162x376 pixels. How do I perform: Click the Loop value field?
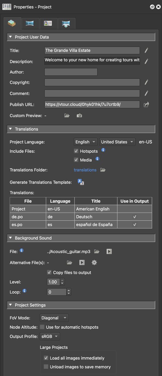tap(57, 292)
